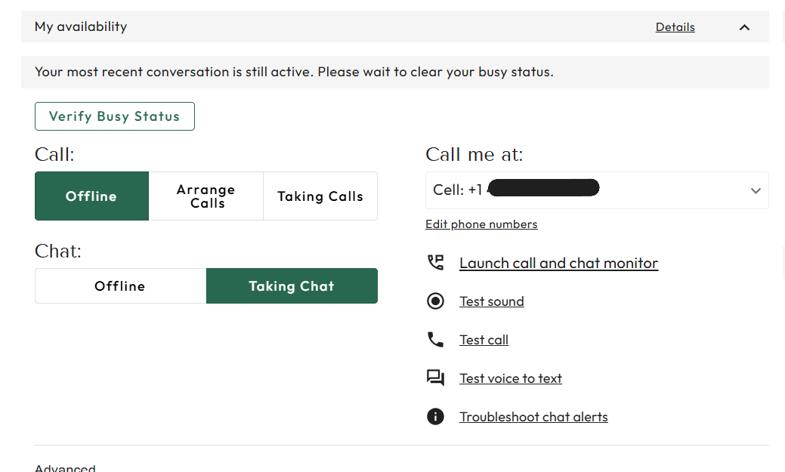Click the info icon next to Troubleshoot chat alerts

click(435, 416)
